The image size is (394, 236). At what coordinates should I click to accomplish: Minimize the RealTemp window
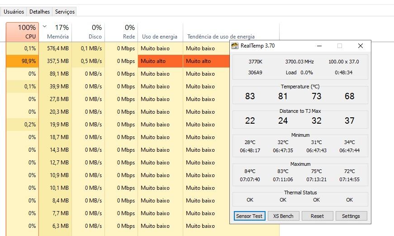pos(319,46)
